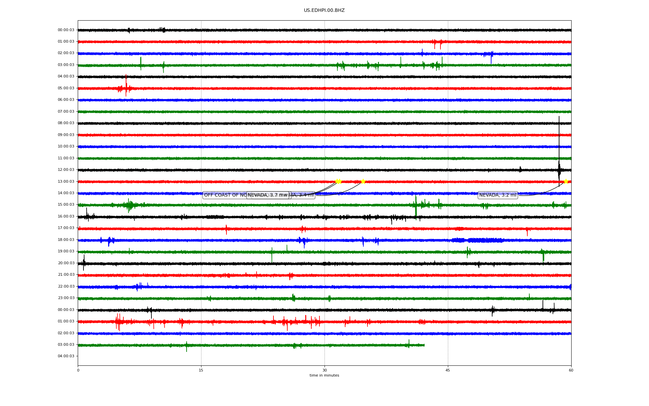Select the yellow star linked to NEVADA 3.2 ml
The image size is (649, 406).
pyautogui.click(x=566, y=181)
